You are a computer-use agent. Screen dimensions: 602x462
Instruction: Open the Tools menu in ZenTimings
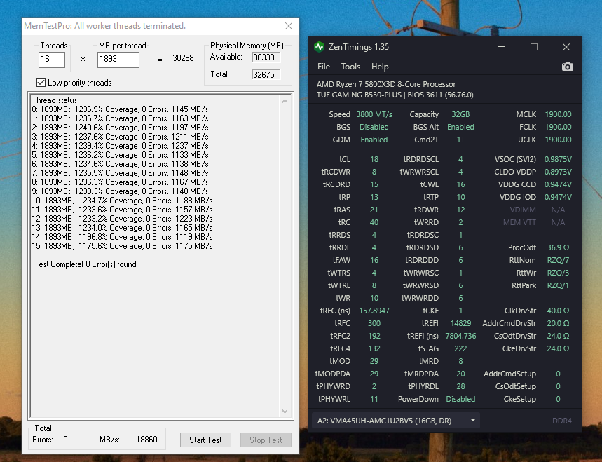tap(350, 67)
